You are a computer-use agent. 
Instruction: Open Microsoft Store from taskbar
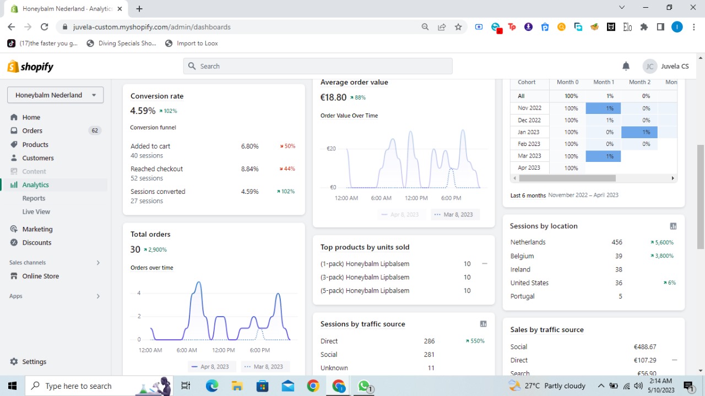263,386
